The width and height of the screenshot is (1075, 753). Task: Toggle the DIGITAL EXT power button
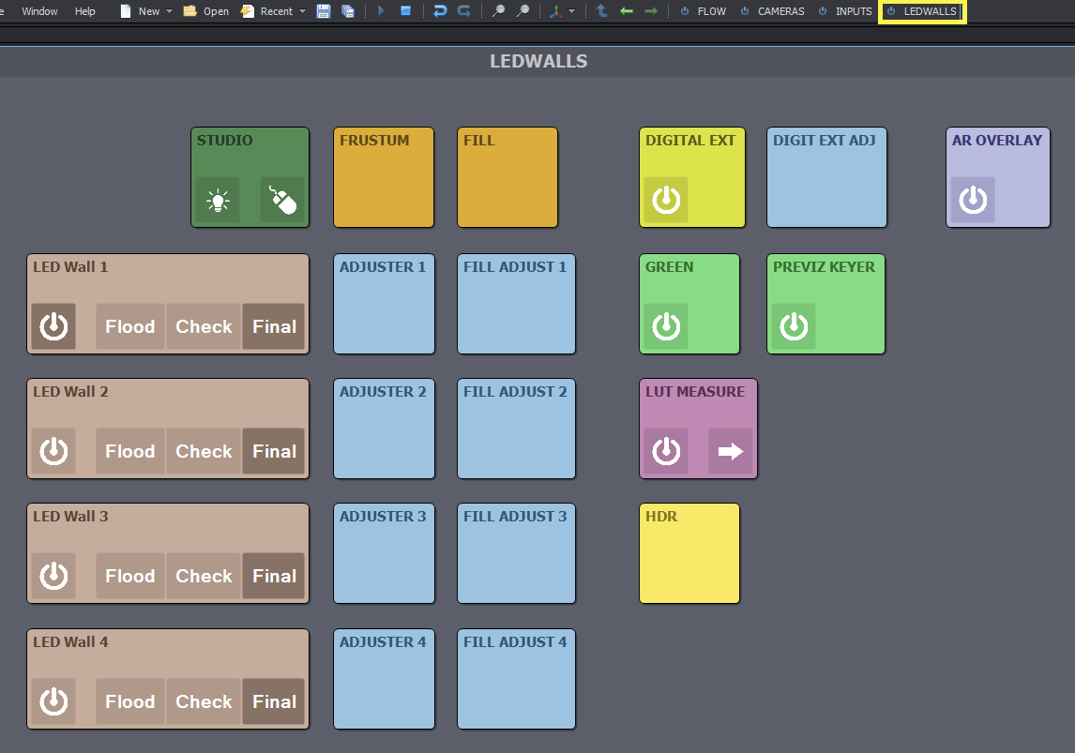coord(666,200)
